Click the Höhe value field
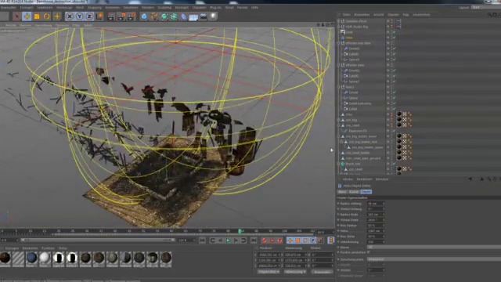The width and height of the screenshot is (501, 282). [x=374, y=231]
